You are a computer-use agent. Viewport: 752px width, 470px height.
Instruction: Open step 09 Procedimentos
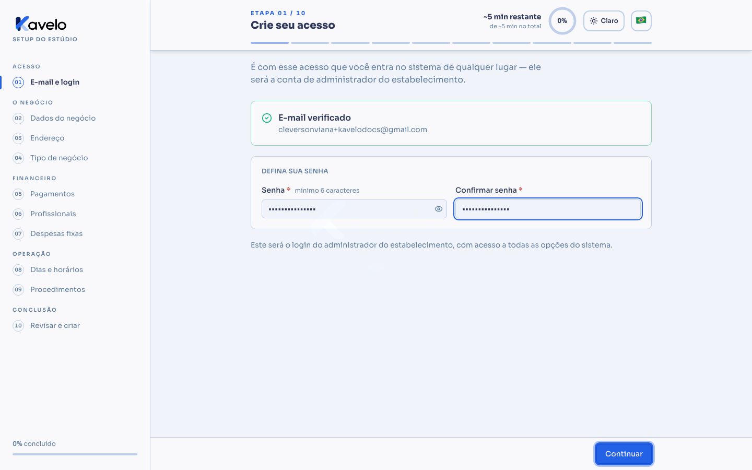(x=75, y=289)
